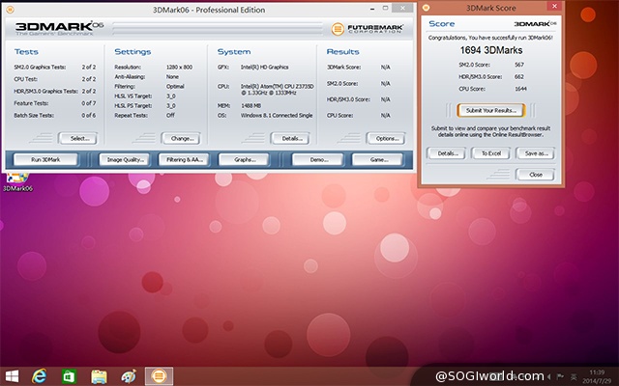Screen dimensions: 619x386
Task: Click the Futuremark Corporation logo
Action: 367,29
